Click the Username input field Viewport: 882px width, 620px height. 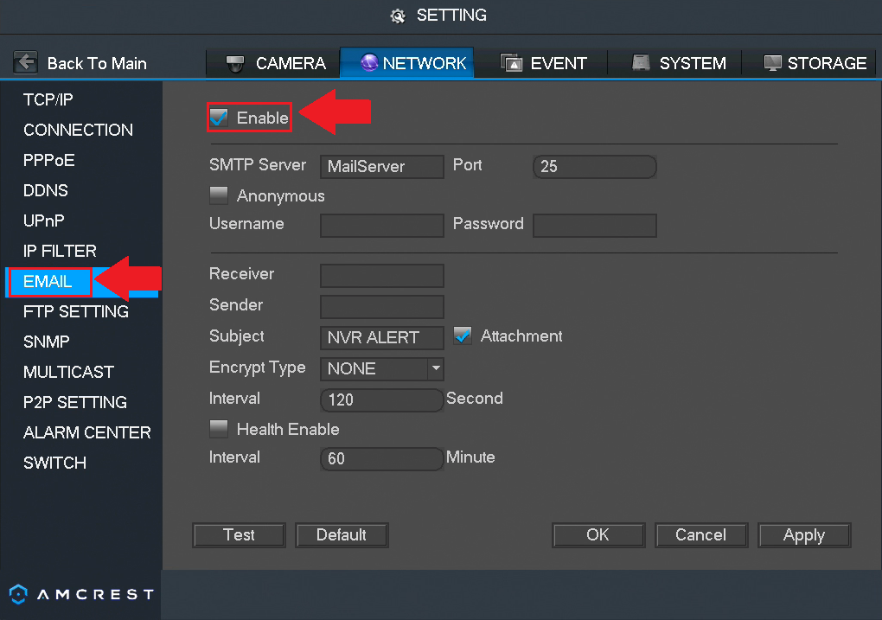click(x=382, y=225)
